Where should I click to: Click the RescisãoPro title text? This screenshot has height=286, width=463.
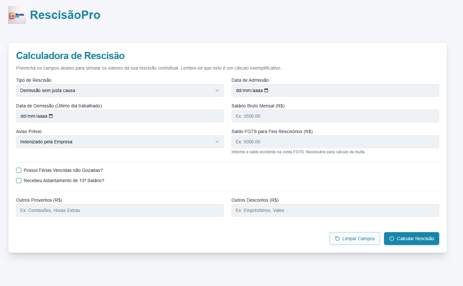tap(65, 15)
